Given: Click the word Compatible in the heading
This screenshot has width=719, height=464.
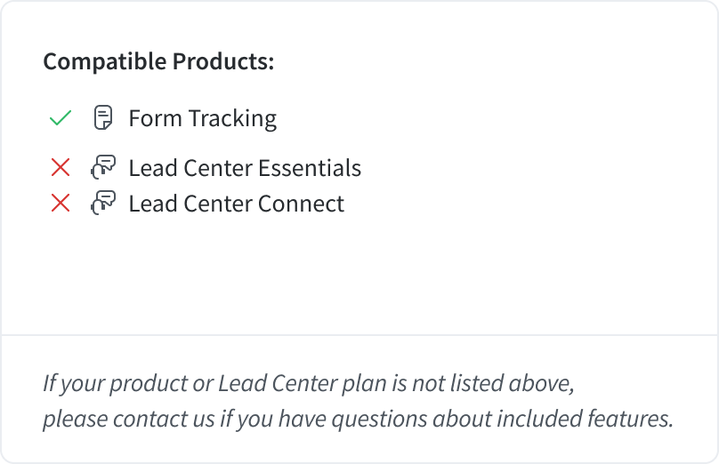Looking at the screenshot, I should [x=104, y=62].
